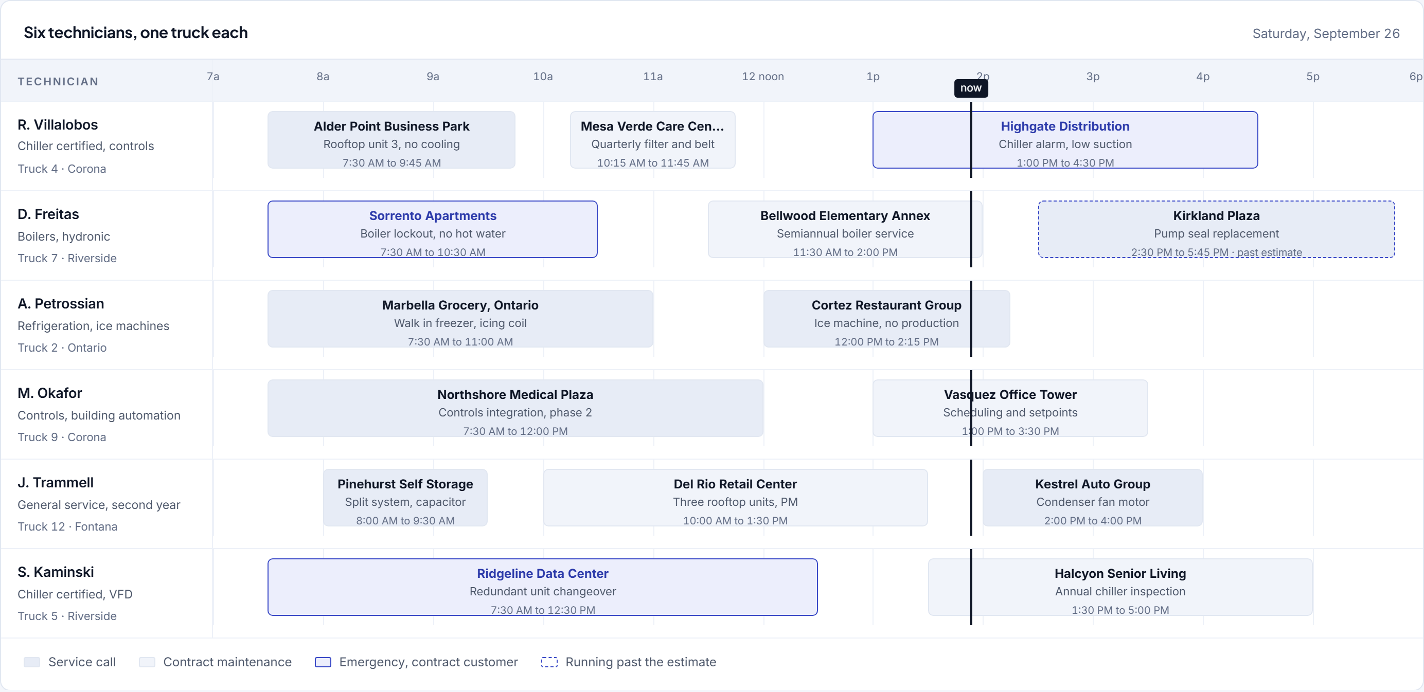Click the Running past the estimate swatch
The height and width of the screenshot is (692, 1424).
549,662
